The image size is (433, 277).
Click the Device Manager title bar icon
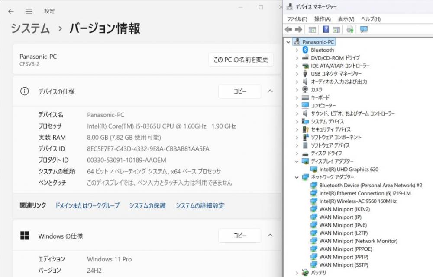point(289,6)
